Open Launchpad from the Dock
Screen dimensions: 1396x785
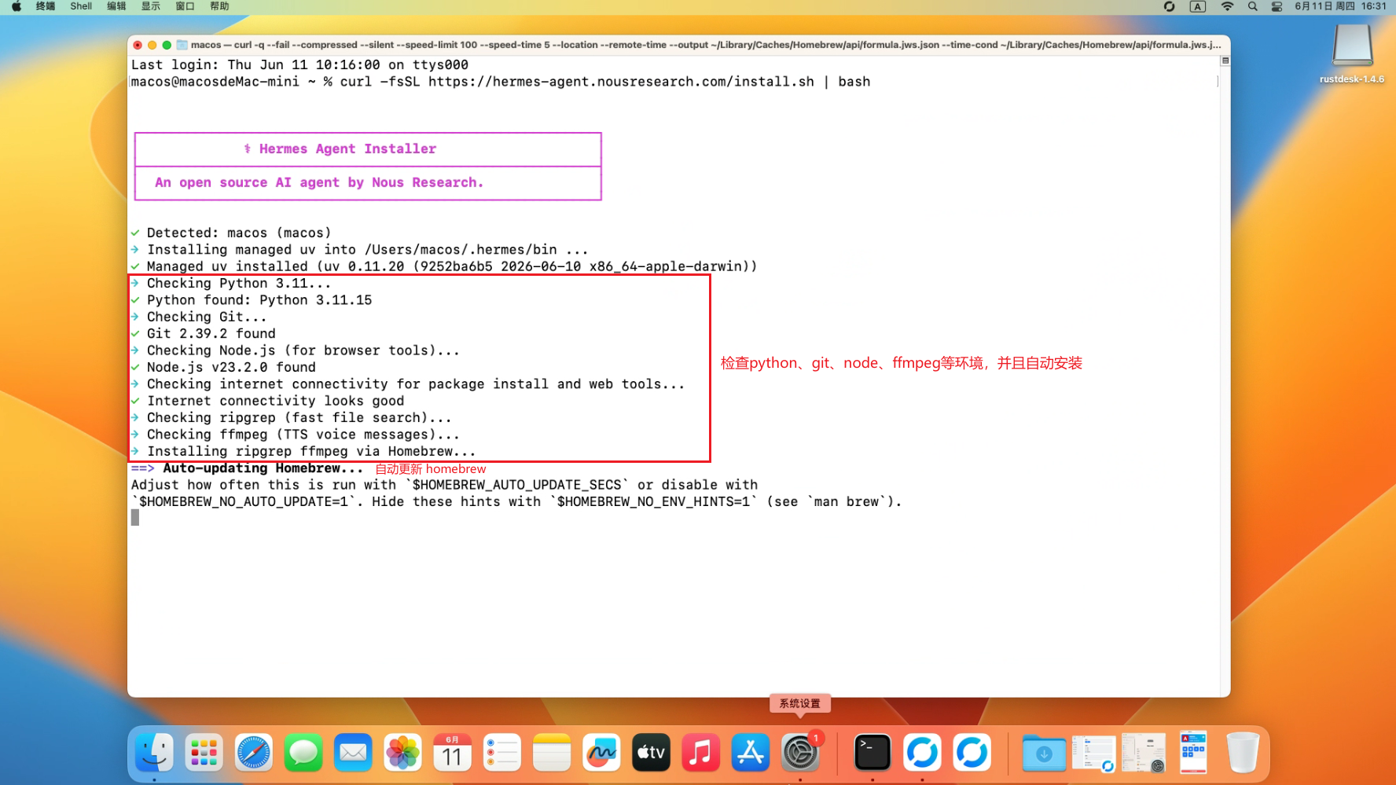pos(204,753)
